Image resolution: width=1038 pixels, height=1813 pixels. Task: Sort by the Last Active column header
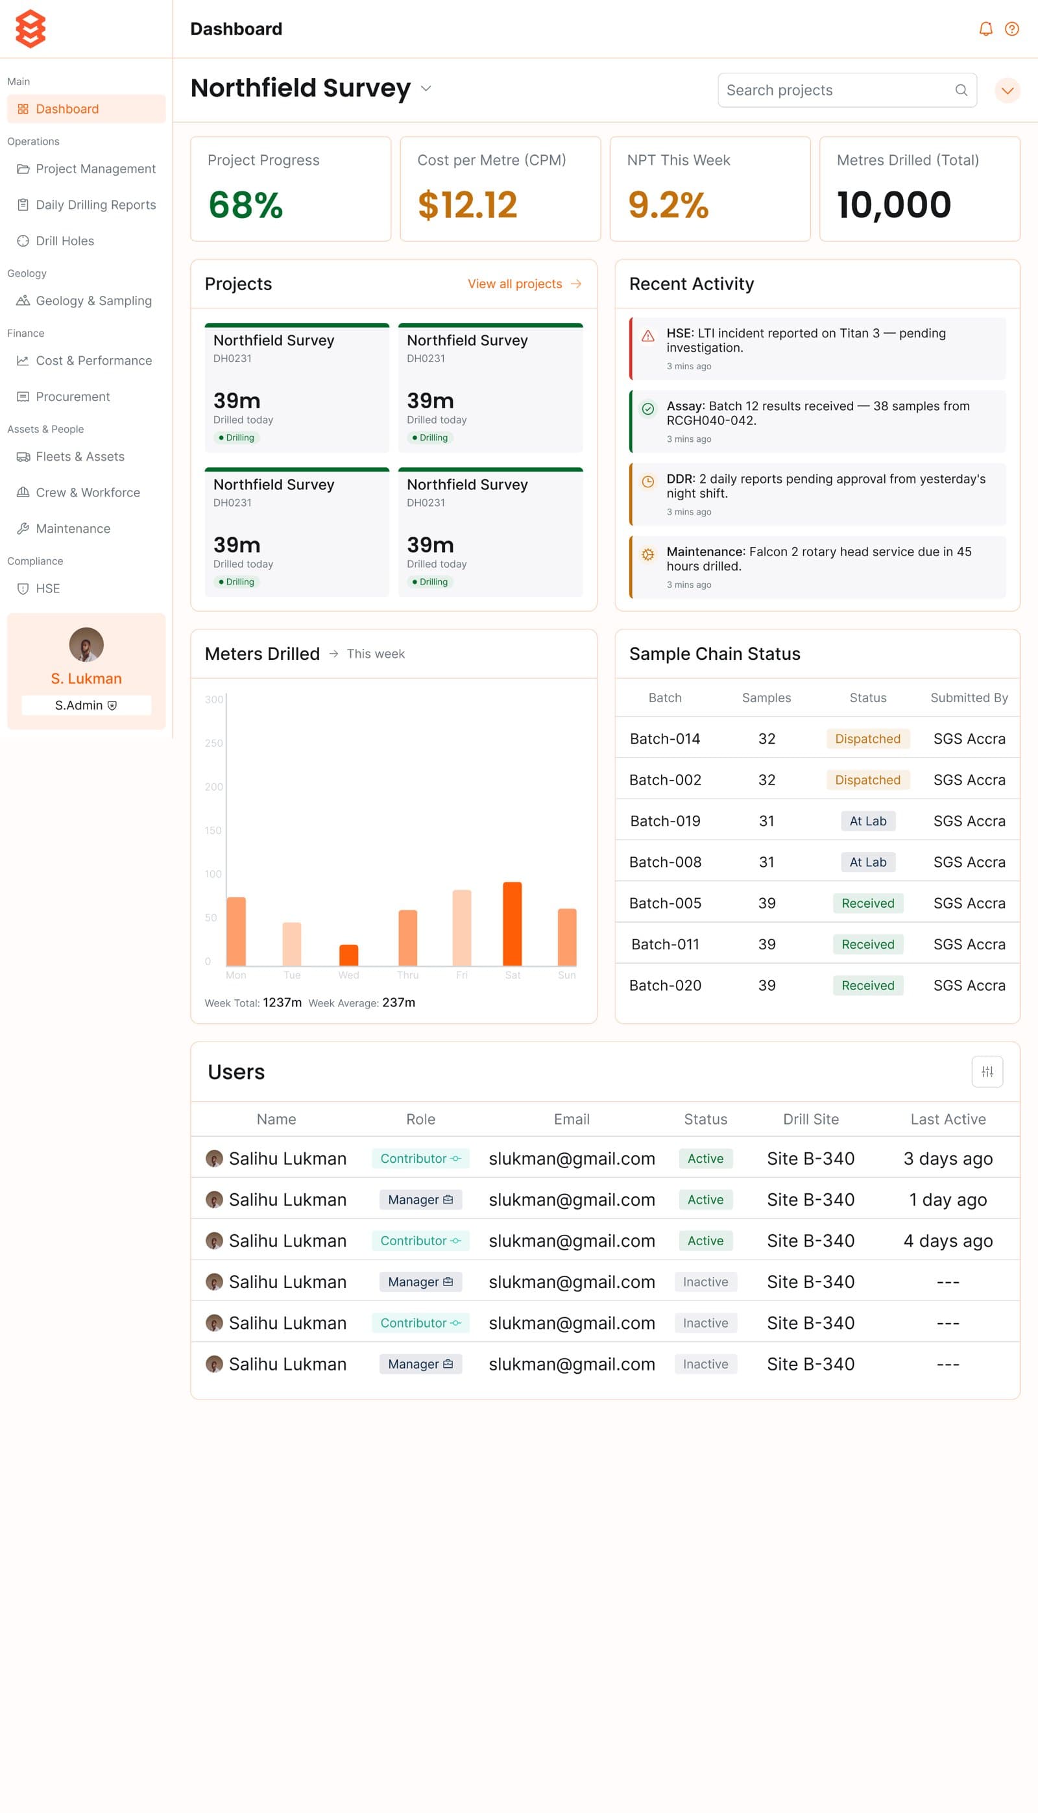point(948,1119)
